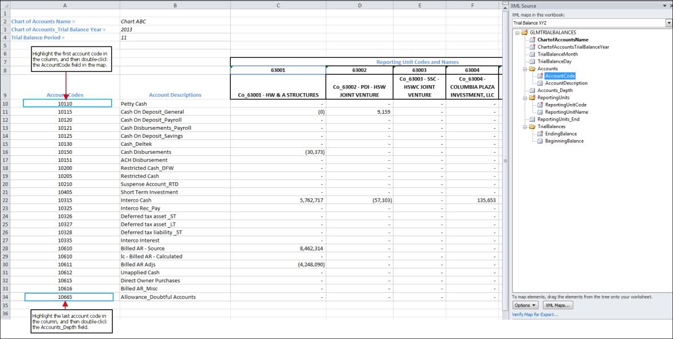Select the cell with value 135,653
673x339 pixels.
coord(472,200)
